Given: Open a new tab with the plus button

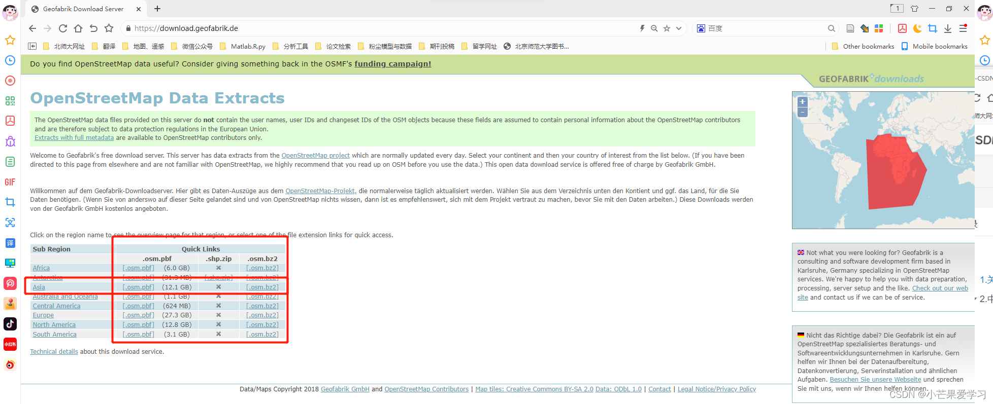Looking at the screenshot, I should tap(157, 9).
